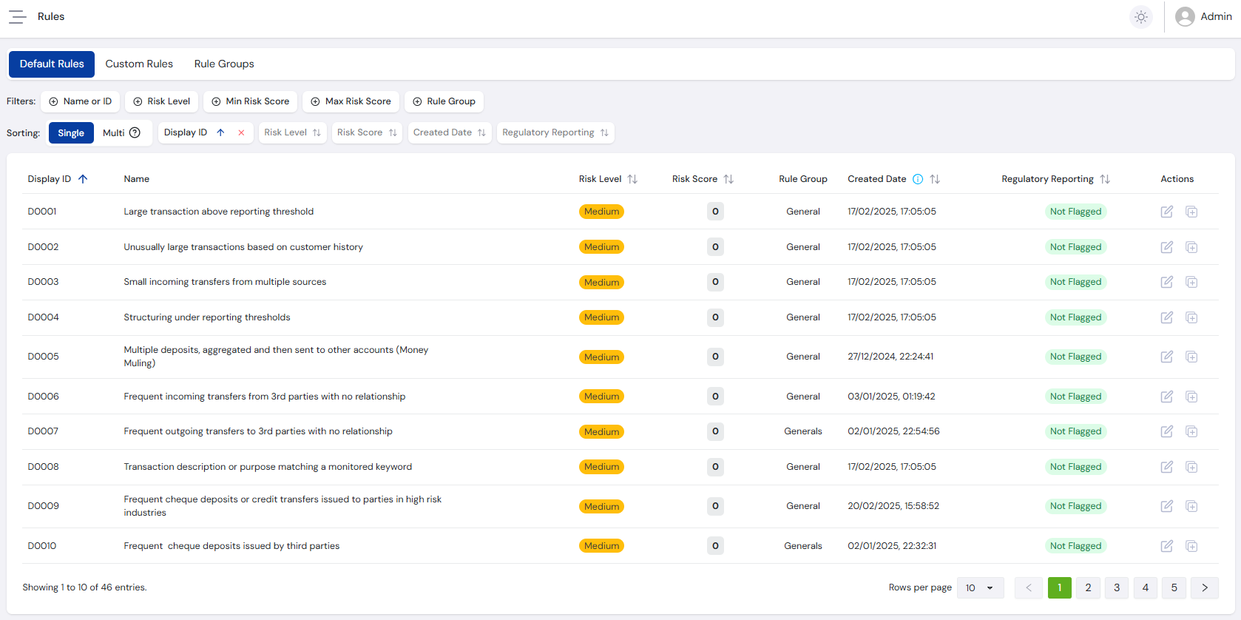Duplicate rule D0006 with copy icon
This screenshot has width=1241, height=620.
coord(1191,397)
